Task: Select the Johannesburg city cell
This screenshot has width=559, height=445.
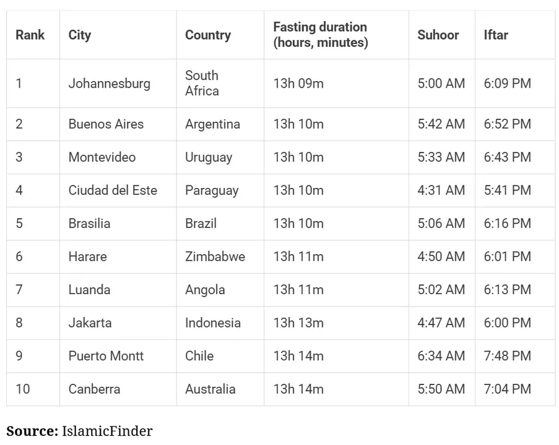Action: (110, 83)
